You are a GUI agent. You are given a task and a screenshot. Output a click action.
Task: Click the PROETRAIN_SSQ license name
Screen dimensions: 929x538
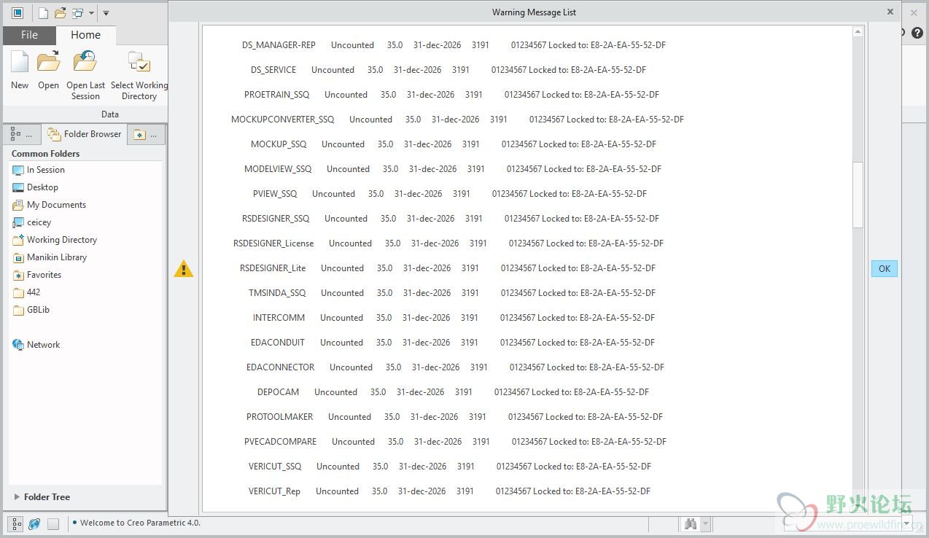tap(277, 95)
